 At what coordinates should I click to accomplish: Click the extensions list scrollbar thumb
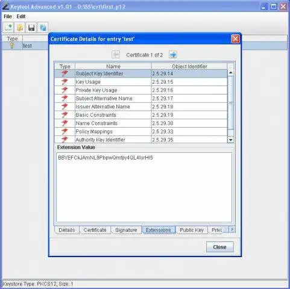(230, 103)
